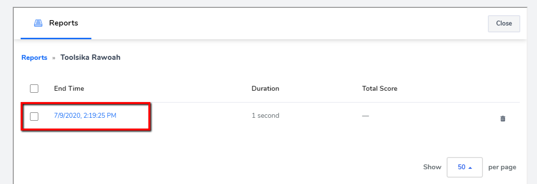Sort by the End Time column header
537x184 pixels.
click(x=69, y=89)
